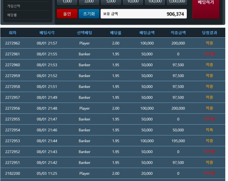Click the 보유 금액 balance field
Image resolution: width=228 pixels, height=181 pixels.
coord(144,14)
